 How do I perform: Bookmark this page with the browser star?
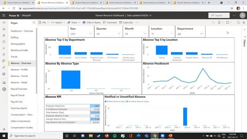[232, 8]
